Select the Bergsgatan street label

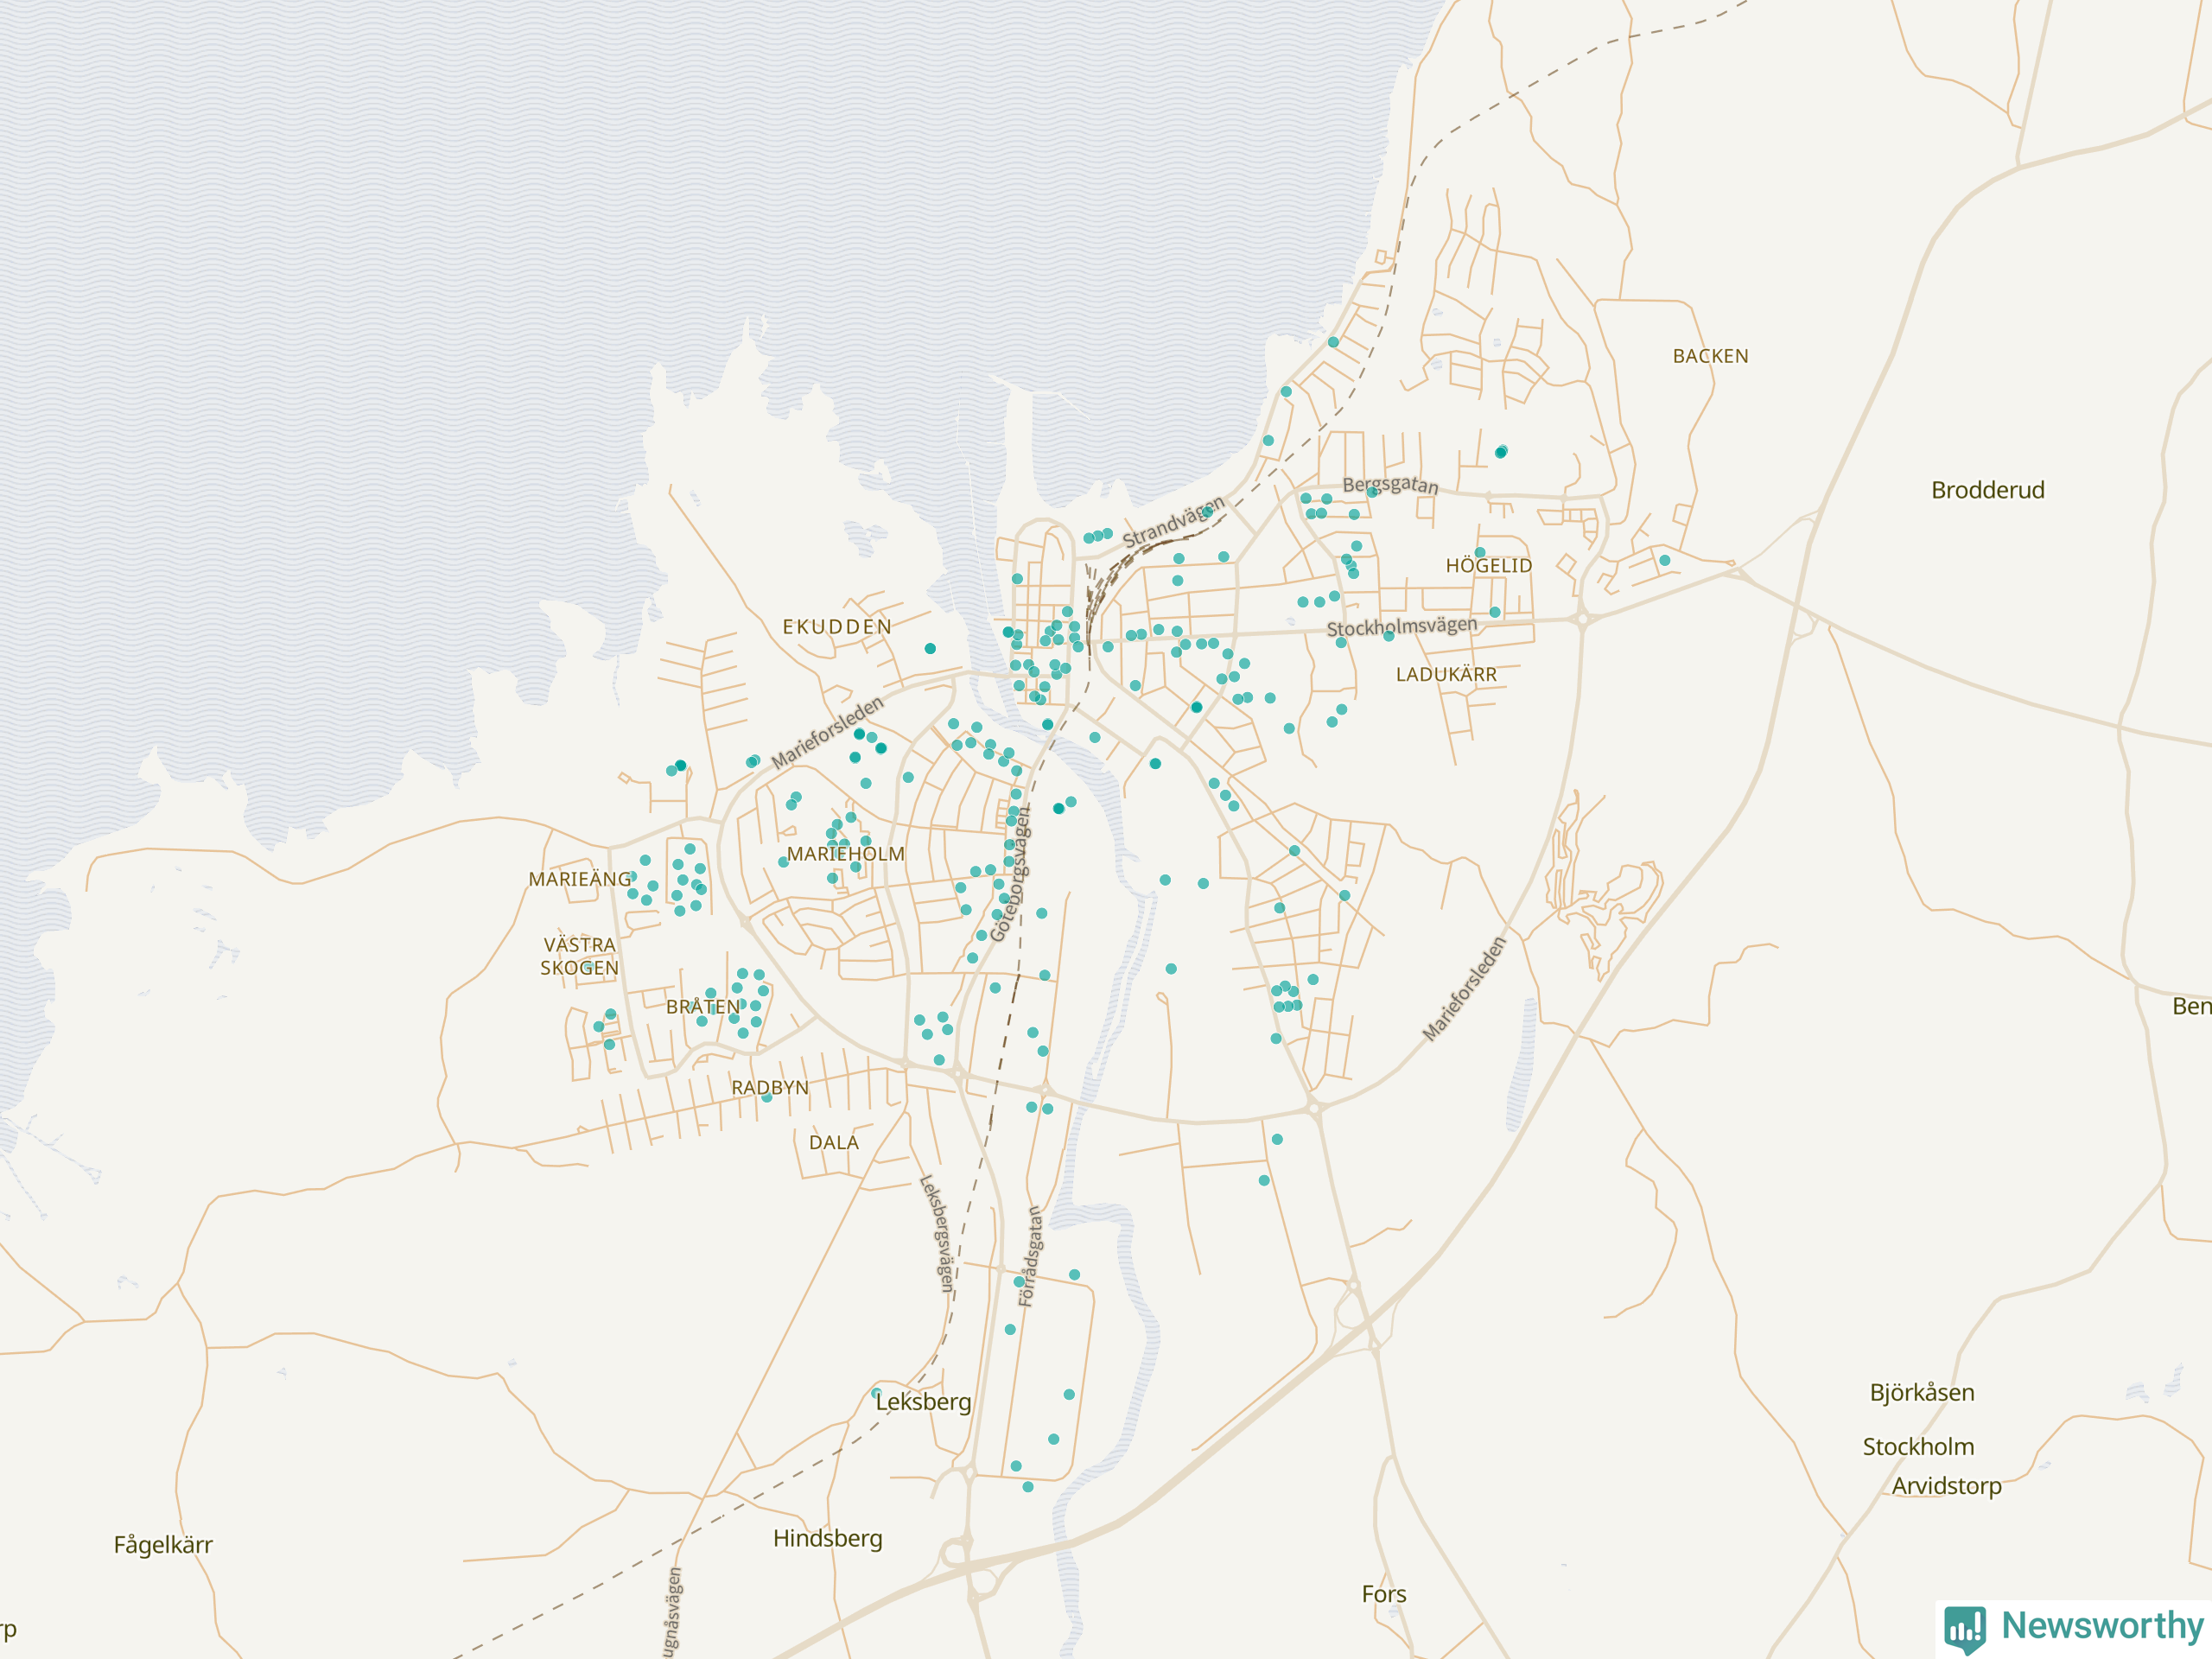pyautogui.click(x=1390, y=485)
